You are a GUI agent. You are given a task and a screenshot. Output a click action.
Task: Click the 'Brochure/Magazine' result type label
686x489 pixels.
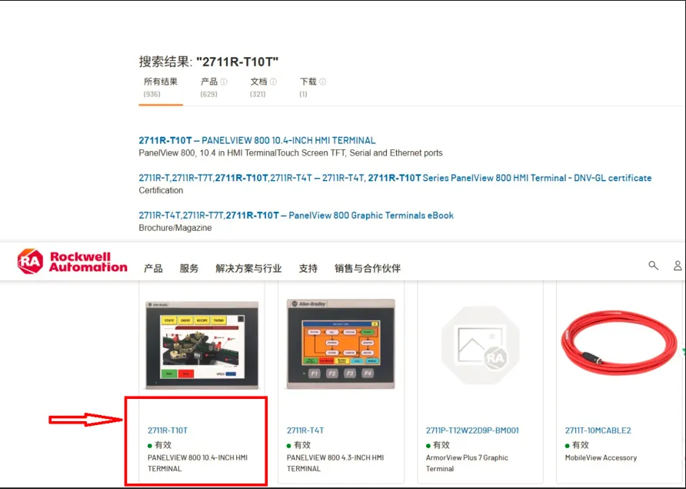[x=175, y=228]
